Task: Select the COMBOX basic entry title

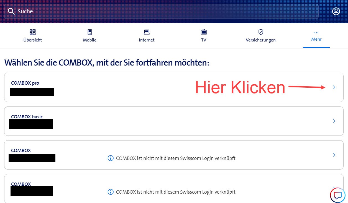Action: click(27, 117)
